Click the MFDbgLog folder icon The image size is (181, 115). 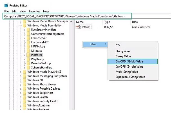click(x=28, y=47)
